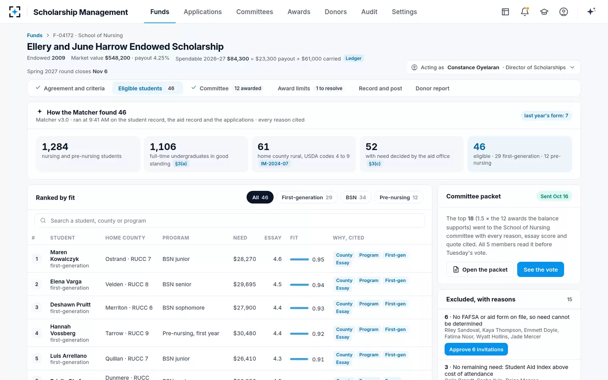608x380 pixels.
Task: Click the NEED column header
Action: 240,238
